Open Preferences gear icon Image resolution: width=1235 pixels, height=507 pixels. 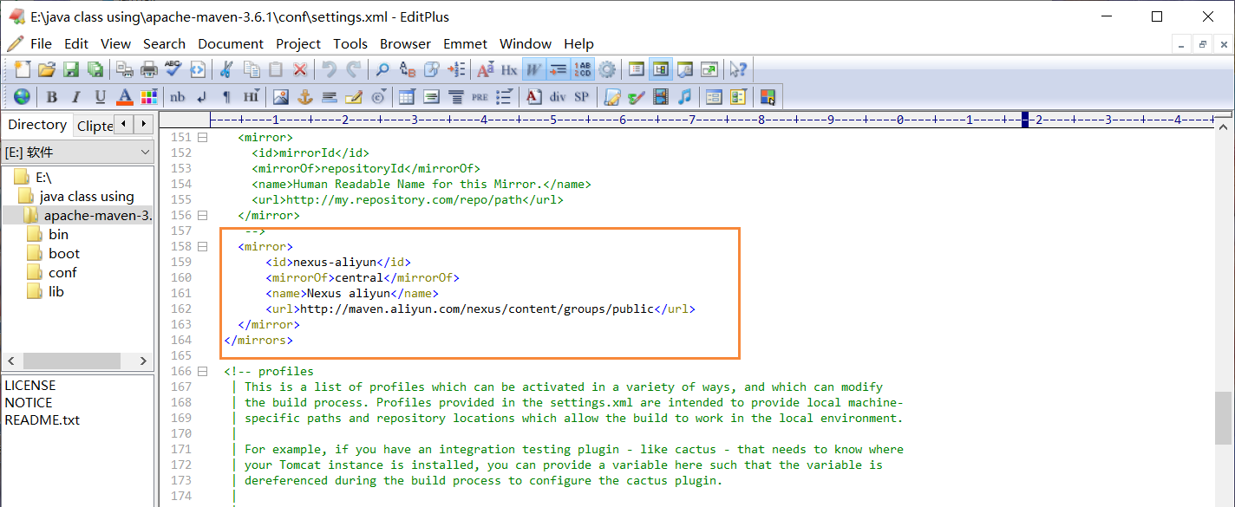tap(607, 69)
